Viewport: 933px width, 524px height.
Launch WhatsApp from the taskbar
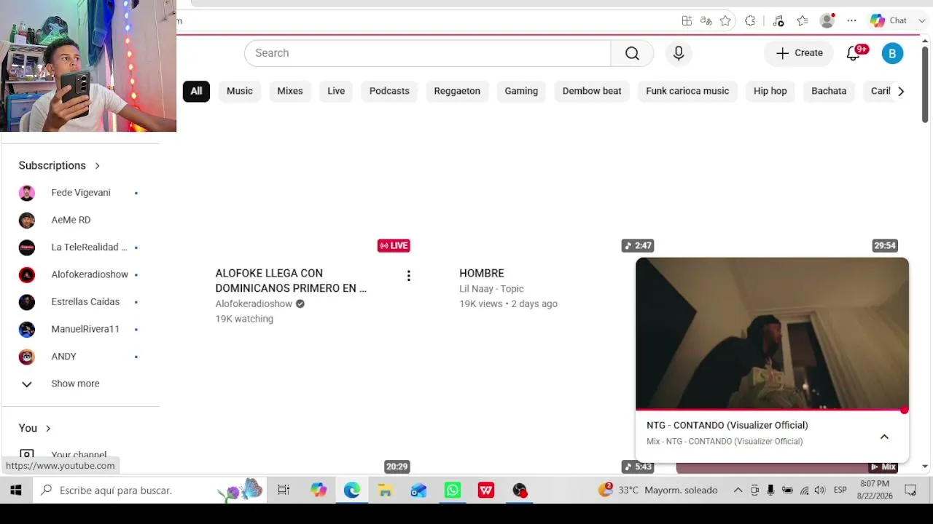click(x=453, y=491)
